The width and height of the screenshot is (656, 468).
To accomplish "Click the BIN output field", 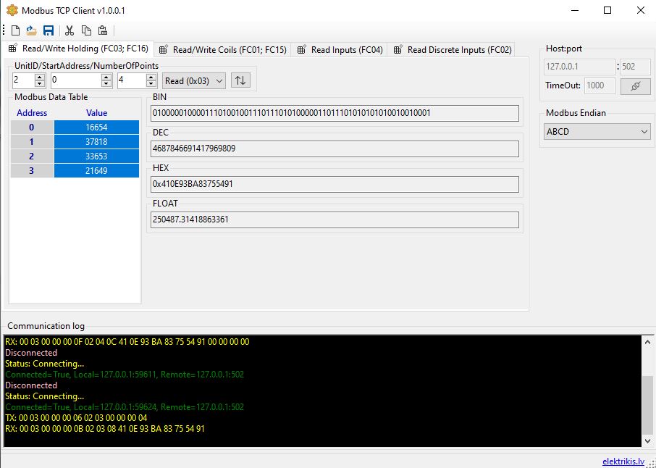I will coord(335,113).
